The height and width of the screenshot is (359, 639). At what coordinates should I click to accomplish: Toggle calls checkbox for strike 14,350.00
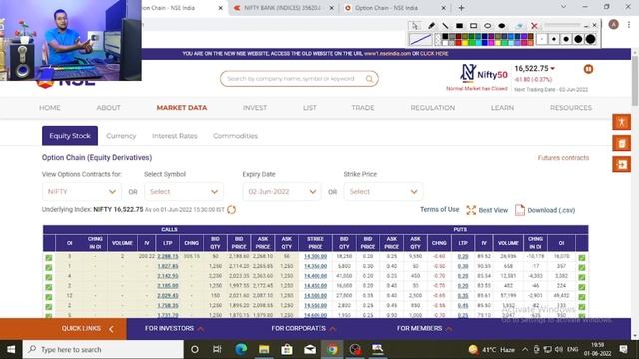pos(49,267)
